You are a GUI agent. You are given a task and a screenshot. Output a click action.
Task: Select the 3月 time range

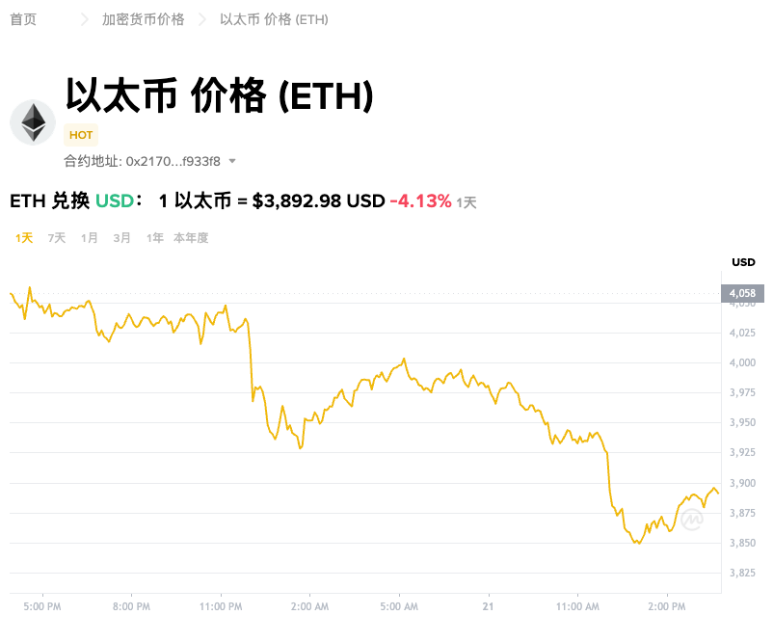(x=120, y=237)
